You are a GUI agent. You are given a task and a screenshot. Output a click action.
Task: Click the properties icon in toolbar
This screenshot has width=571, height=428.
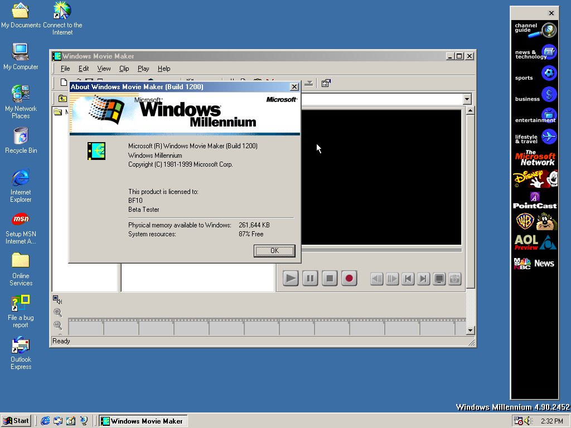326,84
